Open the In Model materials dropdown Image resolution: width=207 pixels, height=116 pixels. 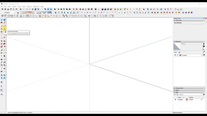coord(192,55)
